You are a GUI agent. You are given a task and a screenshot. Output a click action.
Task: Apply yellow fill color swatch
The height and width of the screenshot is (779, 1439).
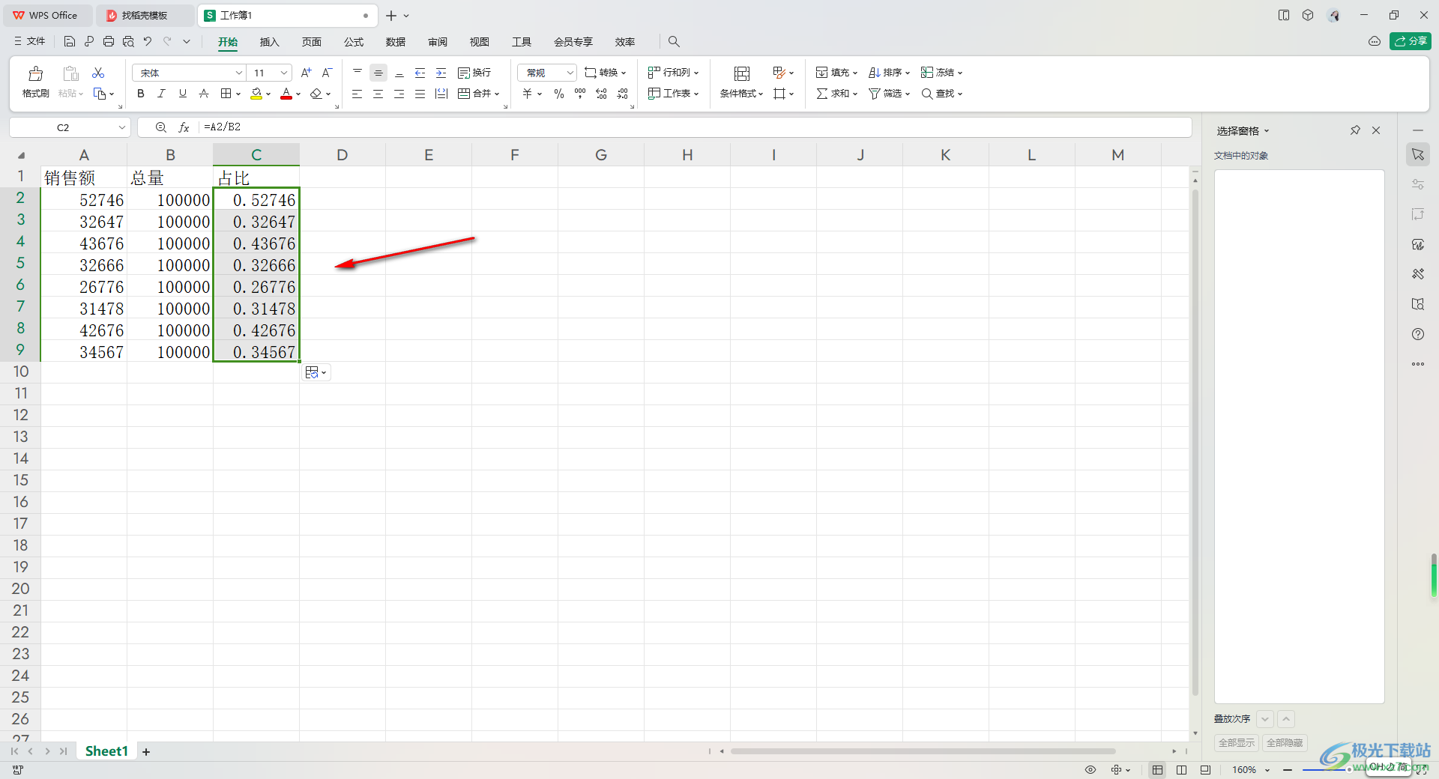(x=256, y=94)
